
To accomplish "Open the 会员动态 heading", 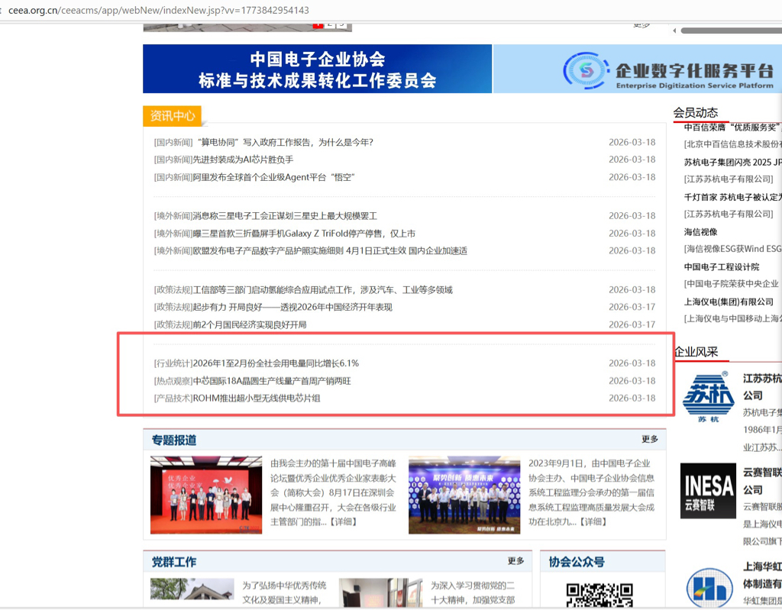I will pos(696,113).
